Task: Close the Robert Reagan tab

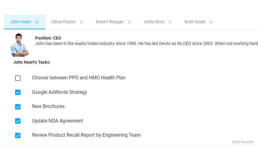Action: click(x=129, y=22)
